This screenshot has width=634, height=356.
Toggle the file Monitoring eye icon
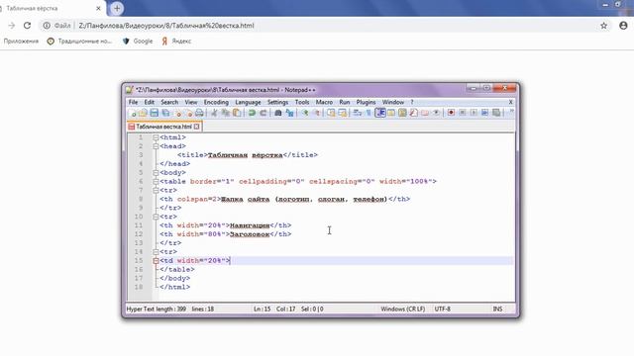(436, 113)
